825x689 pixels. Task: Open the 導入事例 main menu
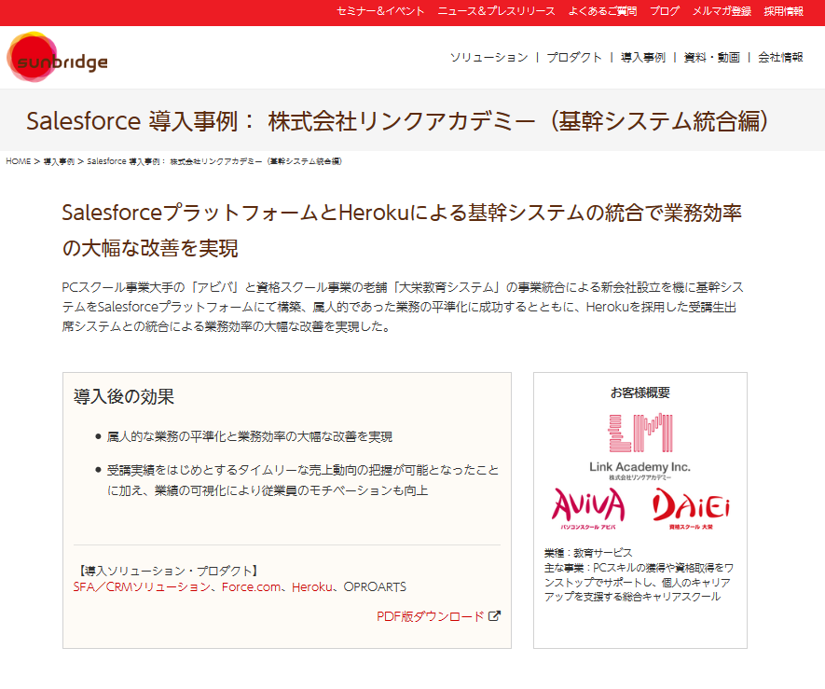click(643, 58)
